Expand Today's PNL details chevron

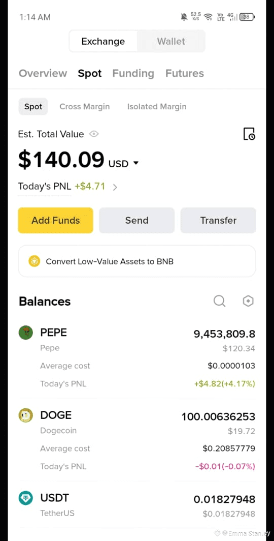point(115,187)
